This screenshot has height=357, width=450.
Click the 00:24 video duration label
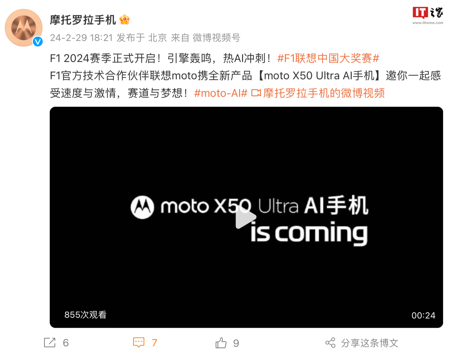click(x=423, y=315)
